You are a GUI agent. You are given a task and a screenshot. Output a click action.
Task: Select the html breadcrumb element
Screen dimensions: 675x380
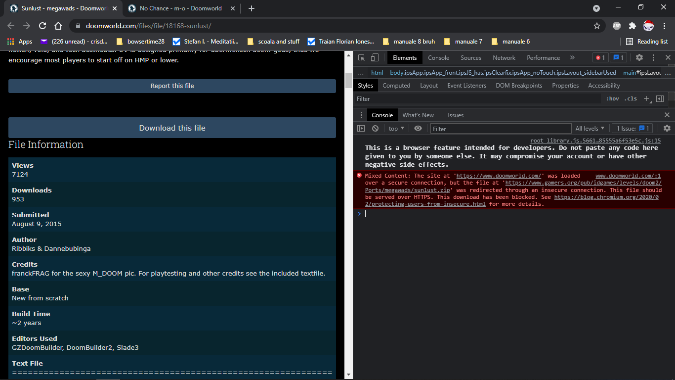click(377, 73)
